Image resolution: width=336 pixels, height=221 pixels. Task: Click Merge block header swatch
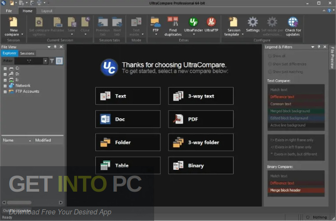pyautogui.click(x=296, y=190)
